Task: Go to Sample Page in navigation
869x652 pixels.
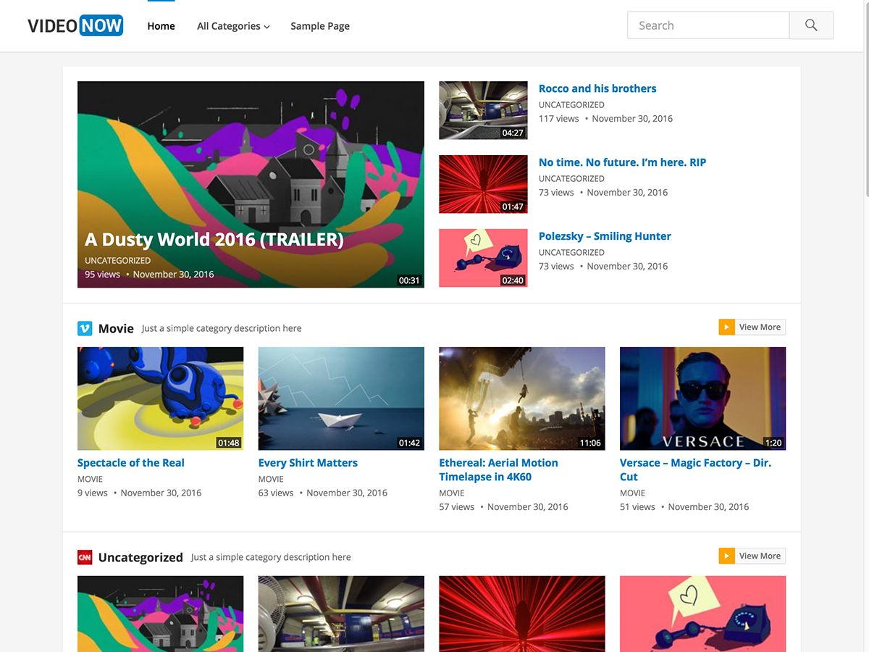Action: pos(320,26)
